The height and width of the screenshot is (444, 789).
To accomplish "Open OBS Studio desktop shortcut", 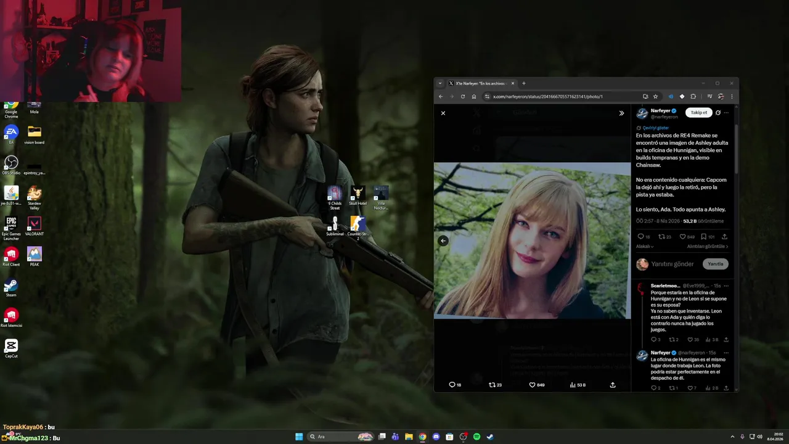I will tap(11, 165).
